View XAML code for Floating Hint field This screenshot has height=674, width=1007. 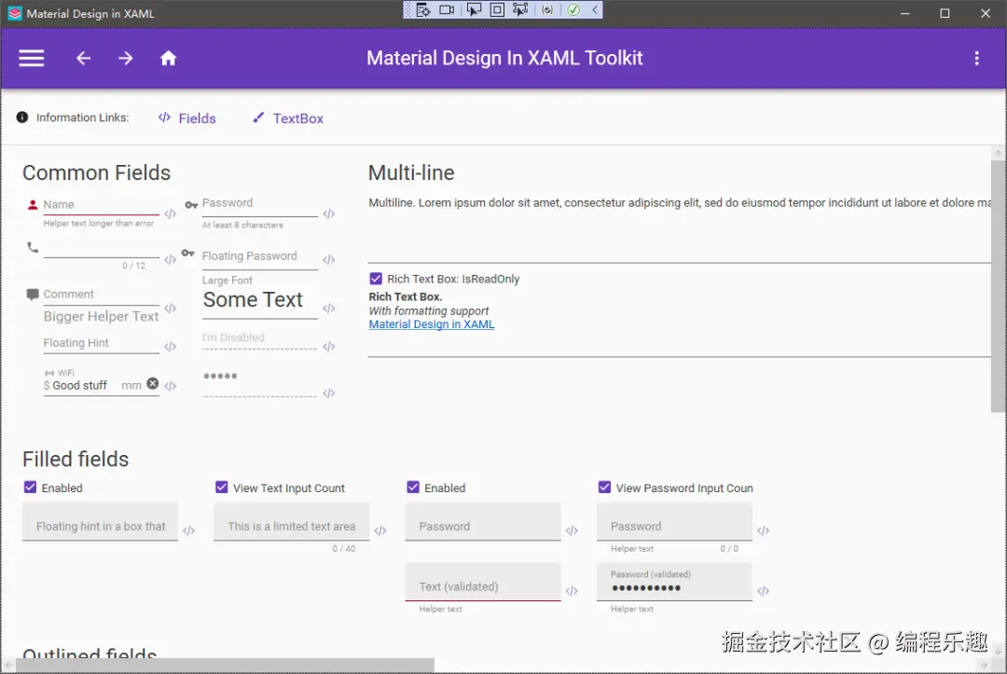[x=171, y=347]
